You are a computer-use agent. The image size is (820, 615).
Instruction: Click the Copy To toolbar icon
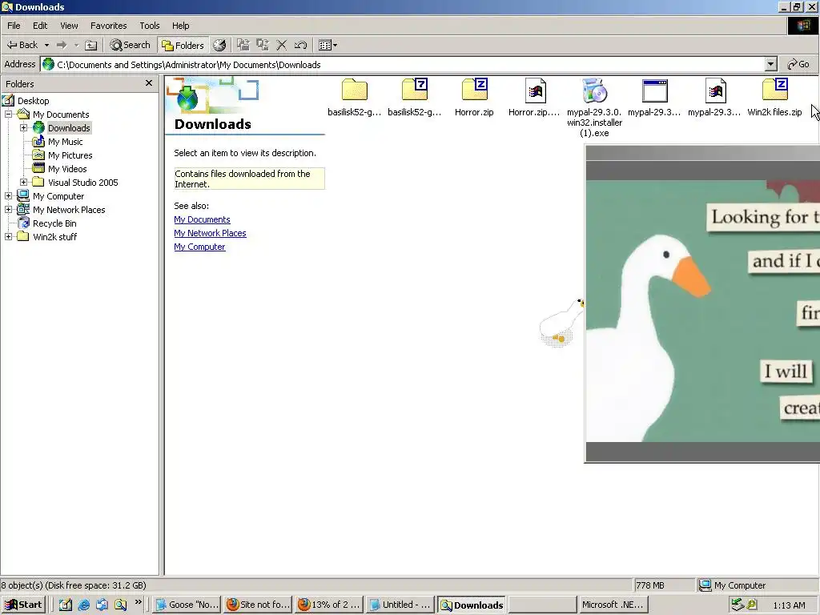coord(263,45)
